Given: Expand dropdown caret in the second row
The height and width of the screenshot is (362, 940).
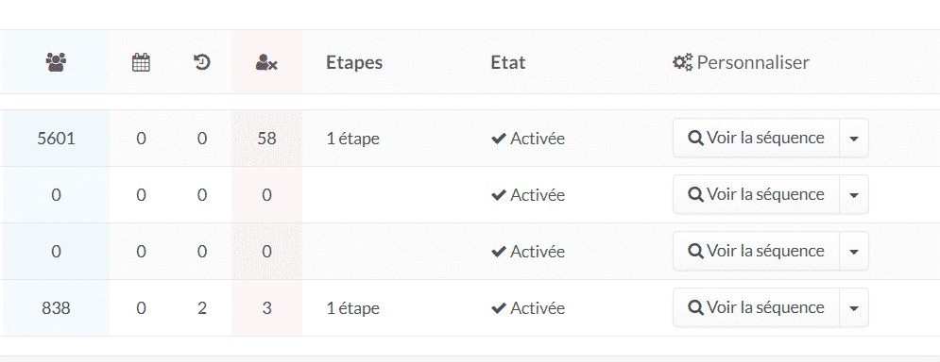Looking at the screenshot, I should tap(854, 194).
